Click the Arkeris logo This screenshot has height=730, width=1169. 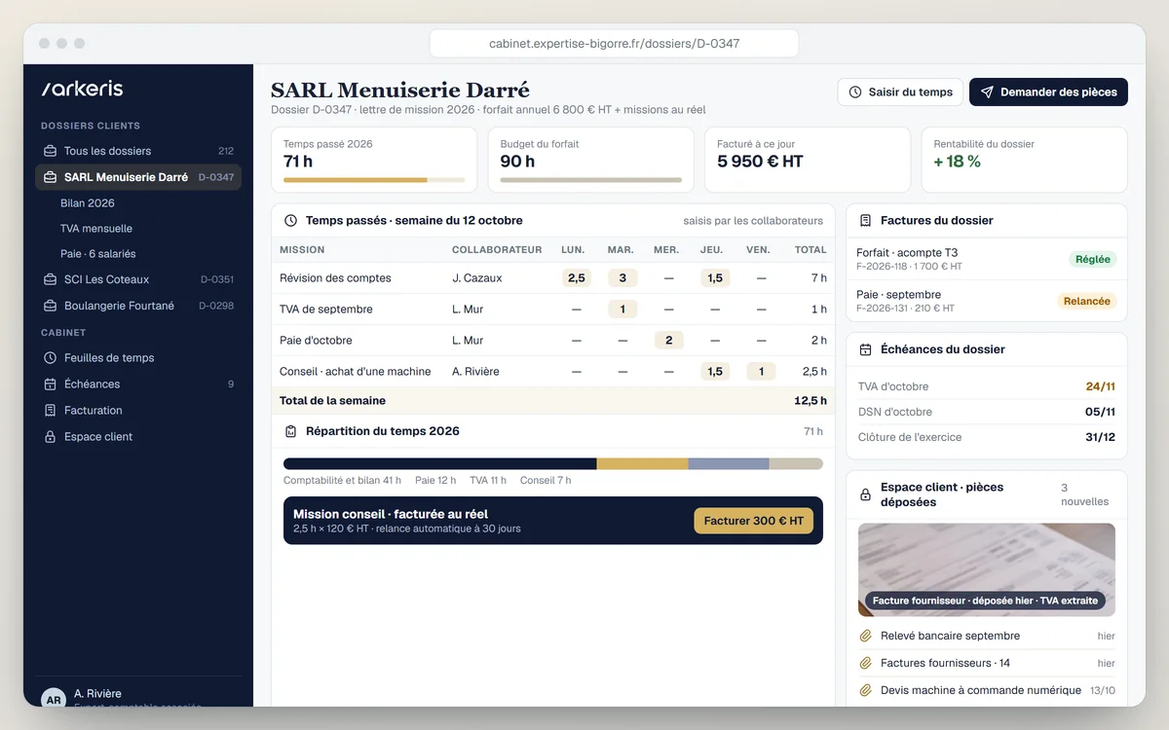click(x=82, y=89)
